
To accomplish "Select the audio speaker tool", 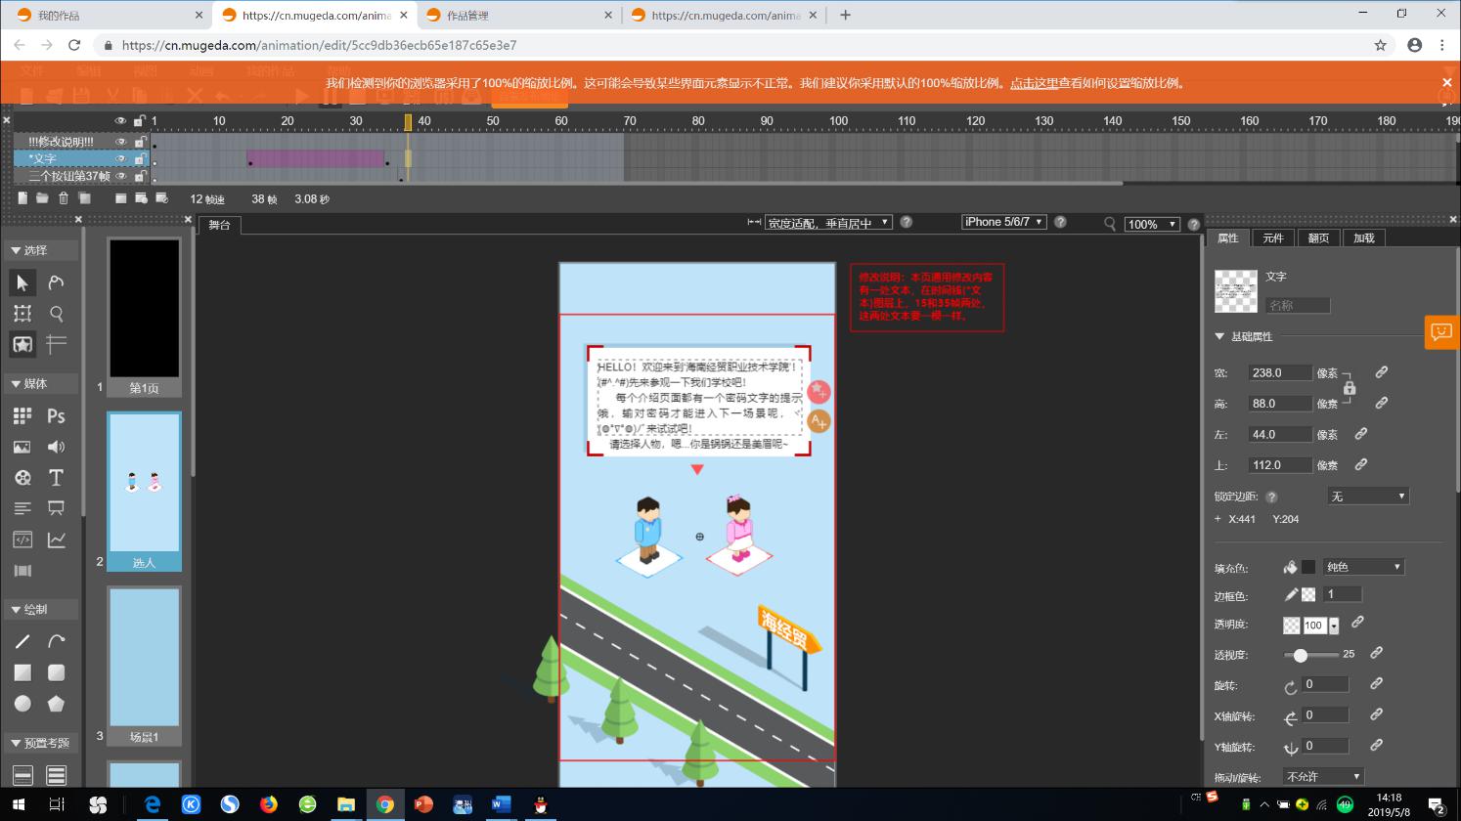I will point(56,447).
